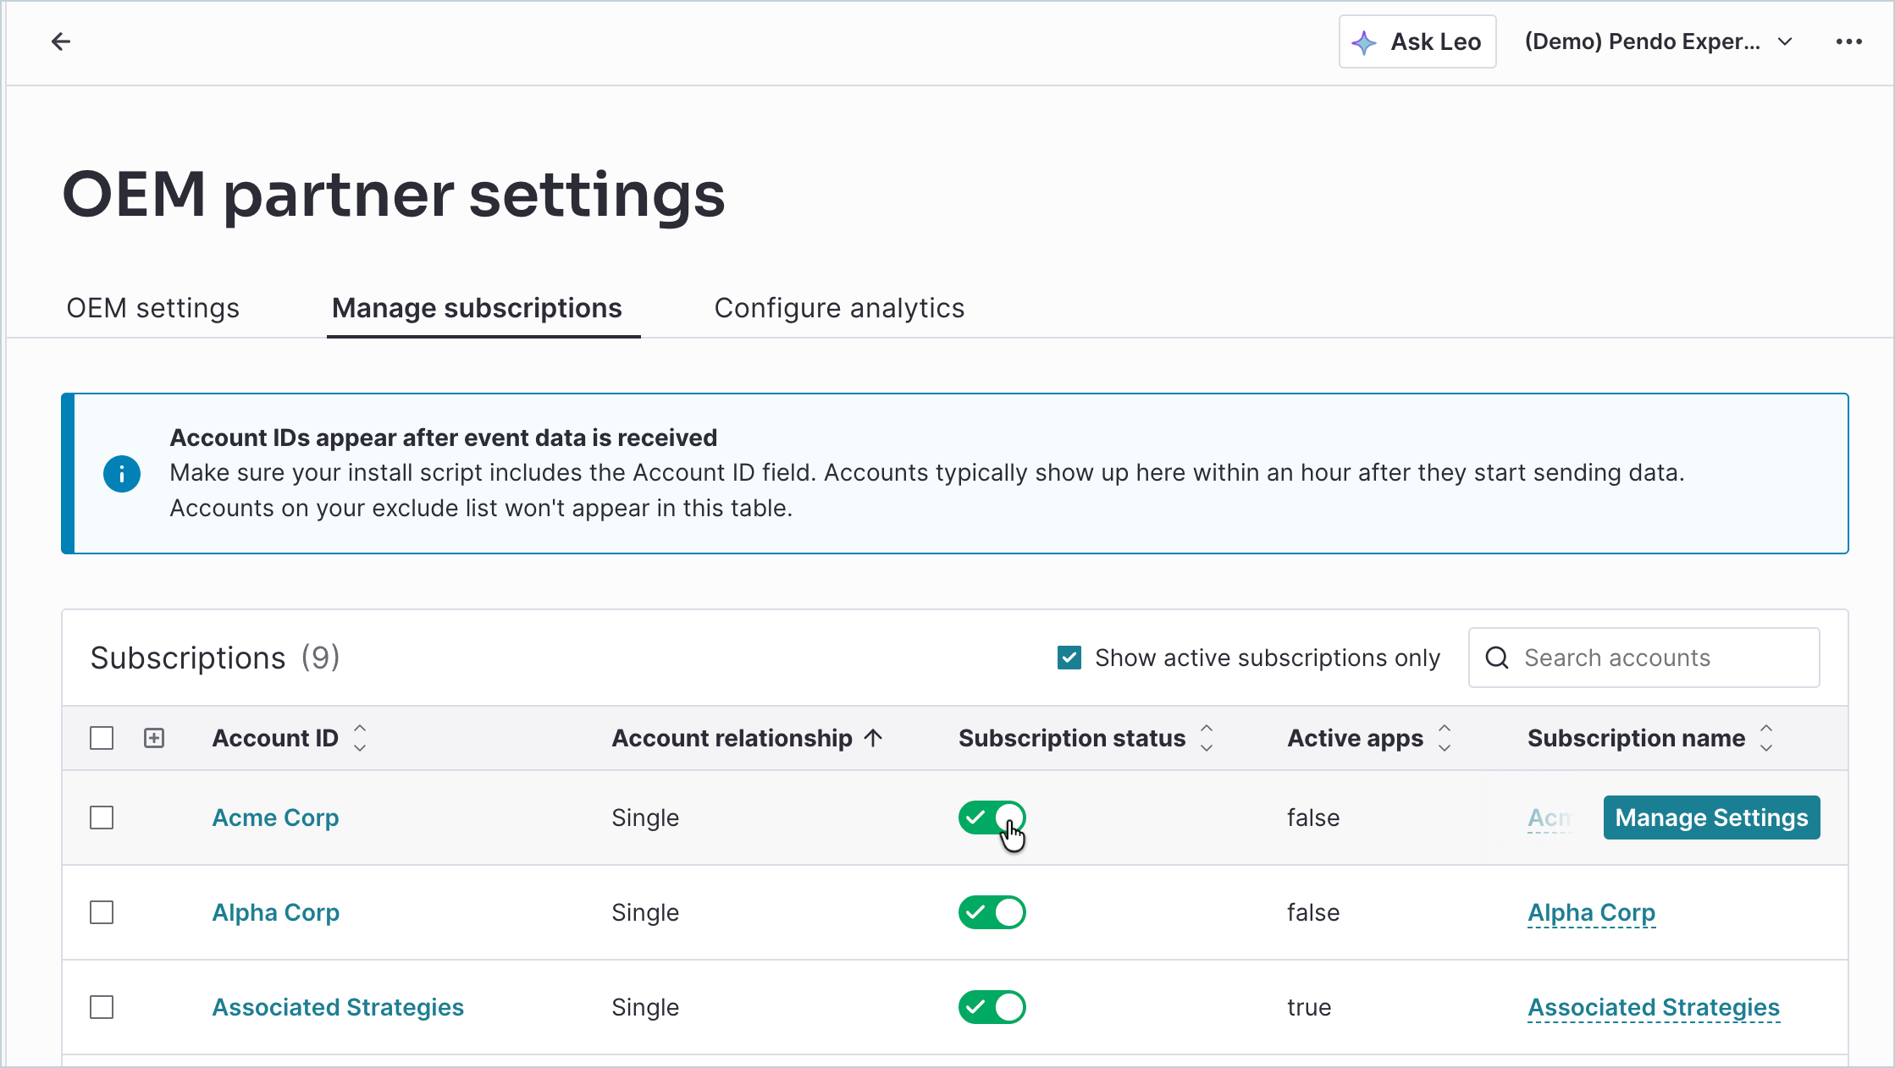This screenshot has width=1895, height=1068.
Task: Select the Alpha Corp row checkbox
Action: coord(102,912)
